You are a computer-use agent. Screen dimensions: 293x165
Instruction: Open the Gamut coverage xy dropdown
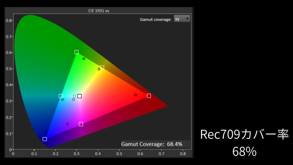point(182,19)
